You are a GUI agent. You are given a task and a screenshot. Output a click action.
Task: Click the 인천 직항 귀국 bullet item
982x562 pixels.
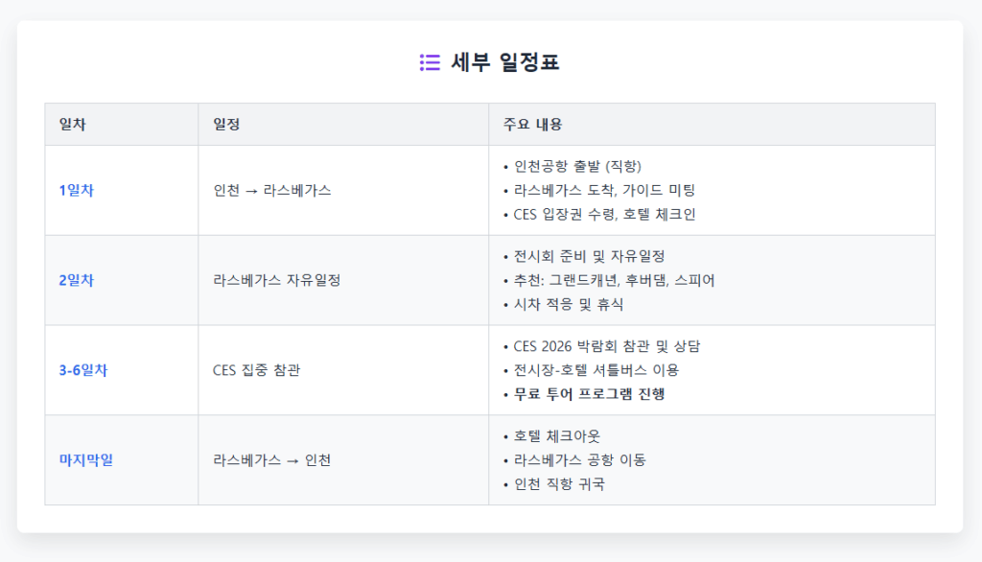point(554,484)
